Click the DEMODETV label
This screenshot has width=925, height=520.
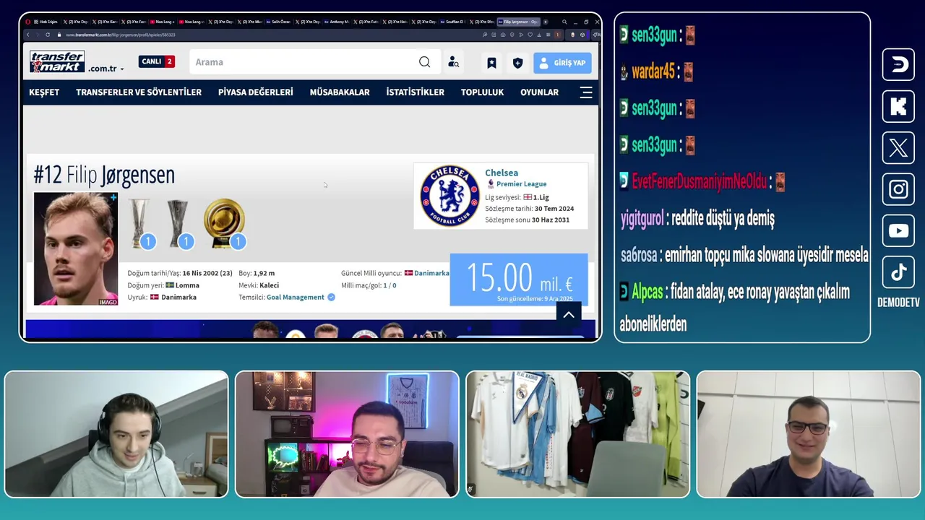coord(898,303)
